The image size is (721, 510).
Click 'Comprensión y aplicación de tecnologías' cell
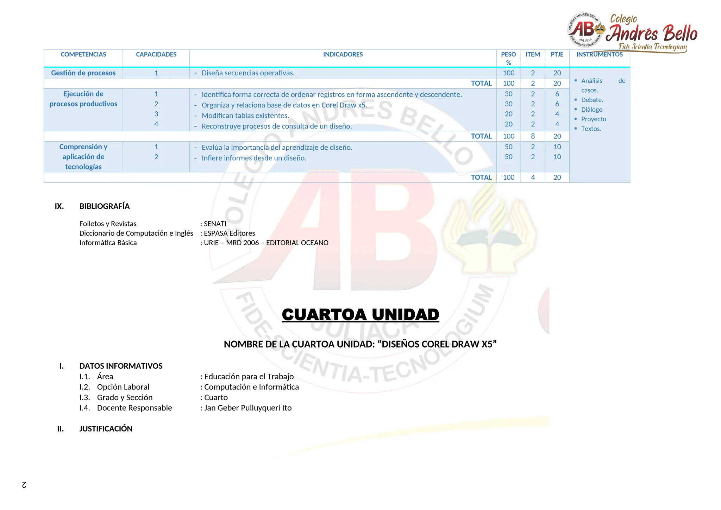click(x=83, y=157)
